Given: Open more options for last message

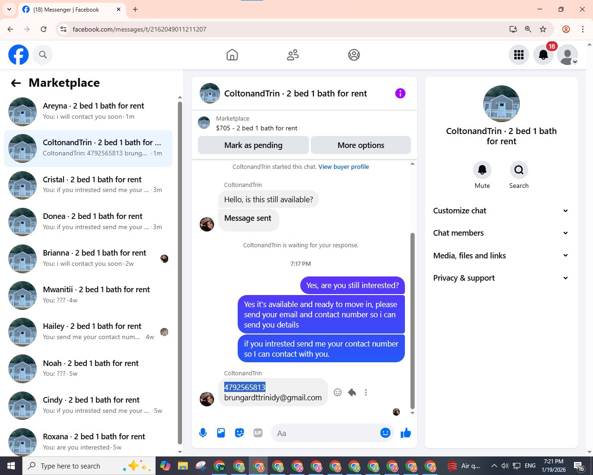Looking at the screenshot, I should pyautogui.click(x=366, y=392).
